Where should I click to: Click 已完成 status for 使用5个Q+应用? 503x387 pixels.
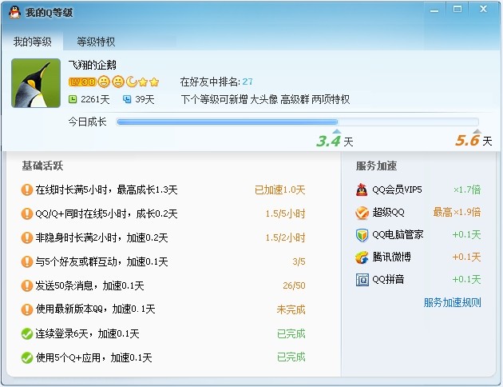291,357
